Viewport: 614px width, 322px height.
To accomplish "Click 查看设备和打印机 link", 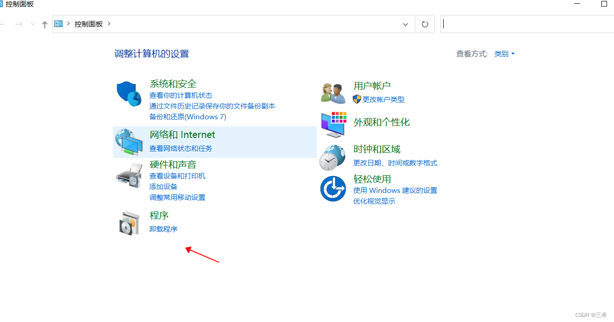I will click(x=177, y=176).
